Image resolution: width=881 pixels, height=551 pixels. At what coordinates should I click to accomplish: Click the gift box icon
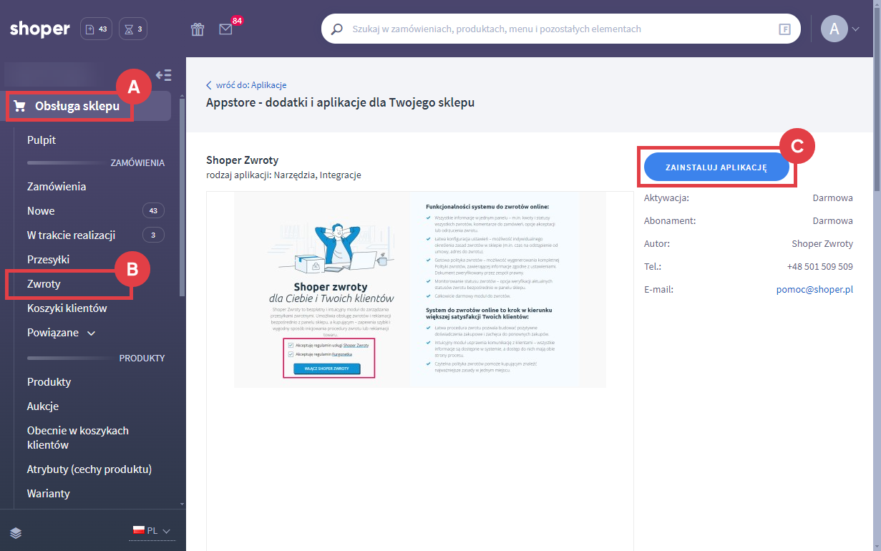tap(198, 29)
